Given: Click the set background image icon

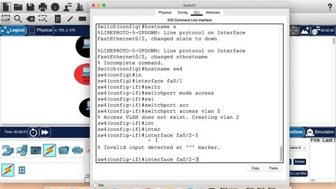Looking at the screenshot, I should point(304,30).
